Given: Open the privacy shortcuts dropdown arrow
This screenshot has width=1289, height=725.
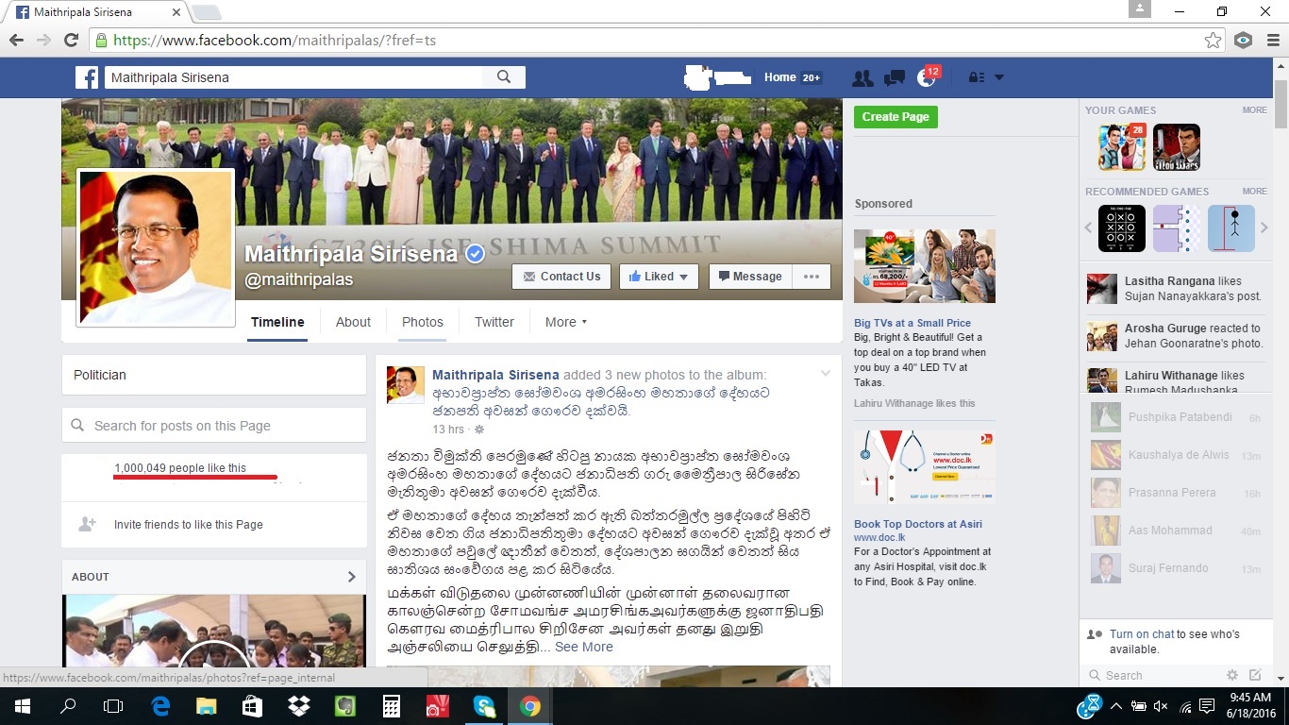Looking at the screenshot, I should [x=999, y=77].
